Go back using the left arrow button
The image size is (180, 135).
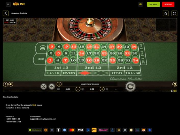(x=6, y=13)
